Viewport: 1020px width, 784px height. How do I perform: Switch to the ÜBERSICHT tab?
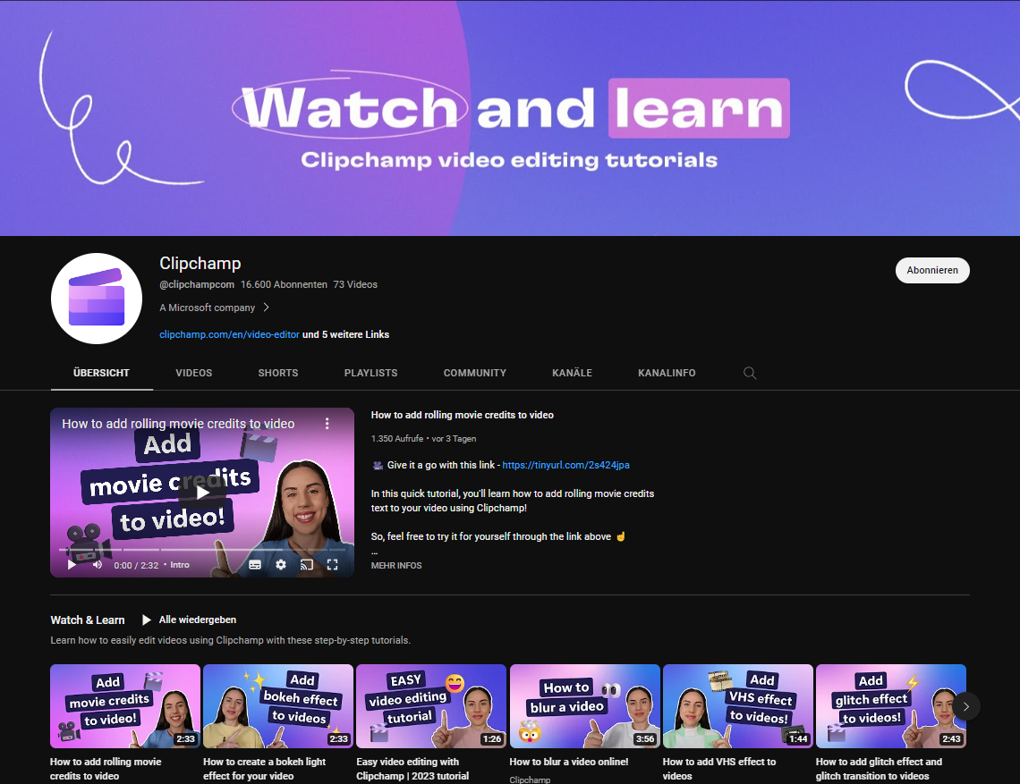[x=101, y=373]
